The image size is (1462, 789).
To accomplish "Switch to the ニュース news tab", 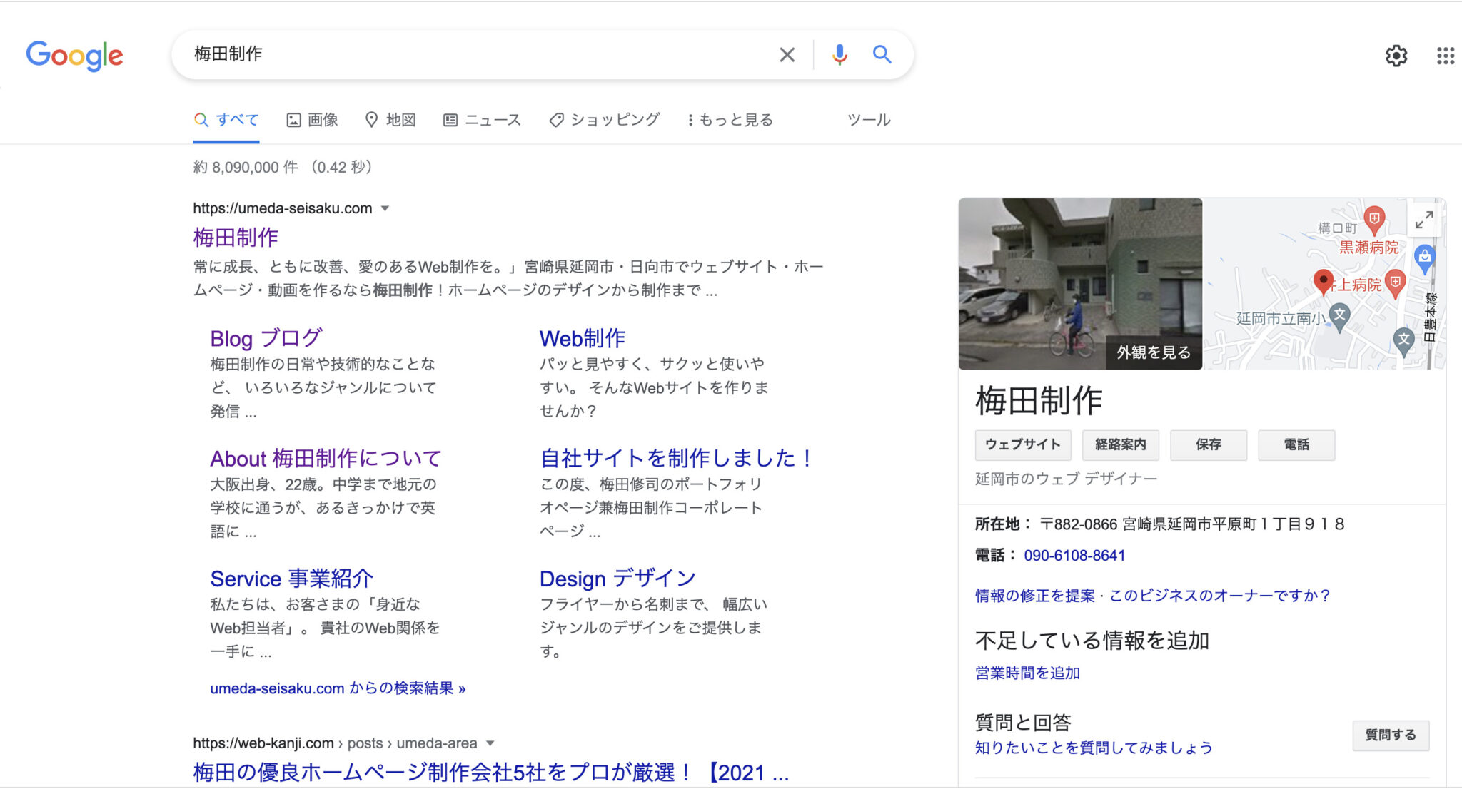I will (483, 120).
